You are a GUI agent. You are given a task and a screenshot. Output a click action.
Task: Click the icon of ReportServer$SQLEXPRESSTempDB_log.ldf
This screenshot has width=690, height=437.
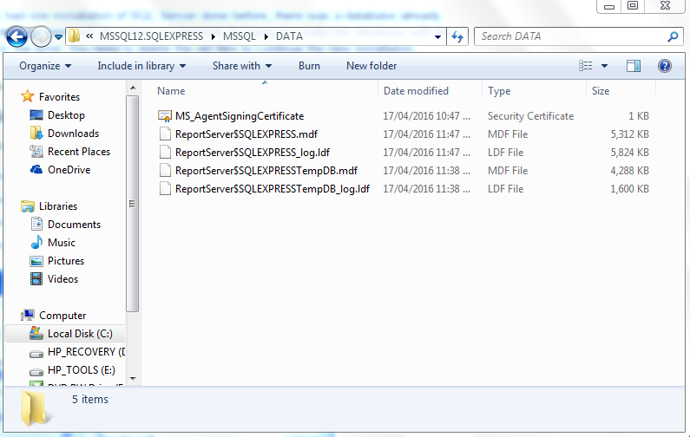[165, 189]
